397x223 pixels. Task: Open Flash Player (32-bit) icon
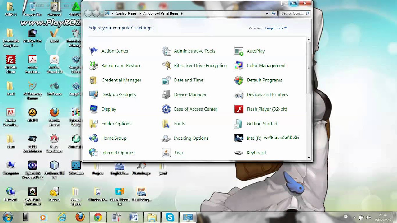(x=239, y=109)
